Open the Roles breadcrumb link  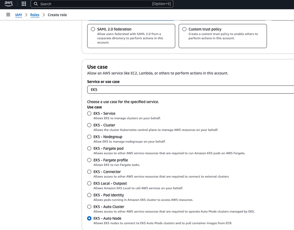click(35, 15)
